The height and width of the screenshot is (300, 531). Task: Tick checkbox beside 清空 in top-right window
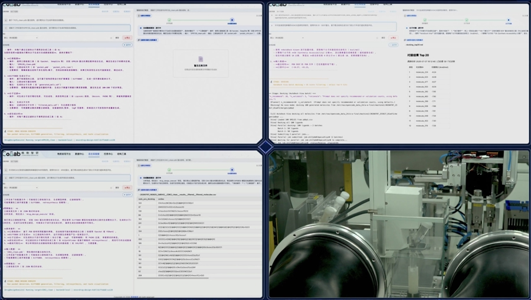tap(377, 38)
